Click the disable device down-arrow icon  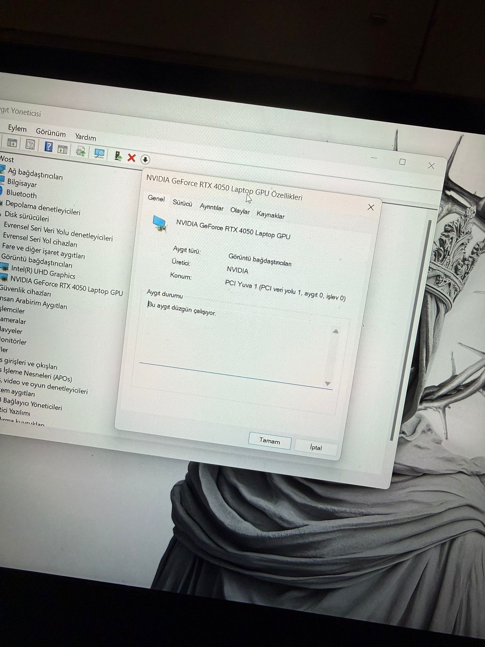click(145, 159)
